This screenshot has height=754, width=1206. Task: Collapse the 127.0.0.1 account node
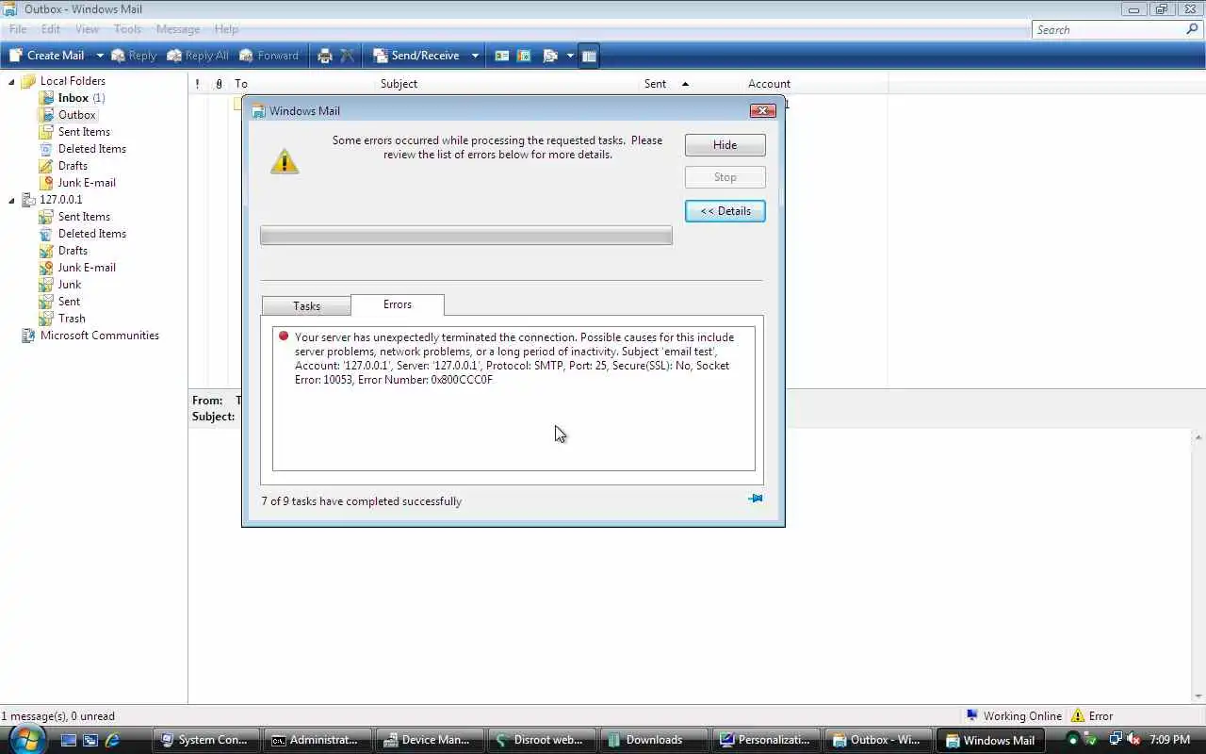(x=11, y=200)
